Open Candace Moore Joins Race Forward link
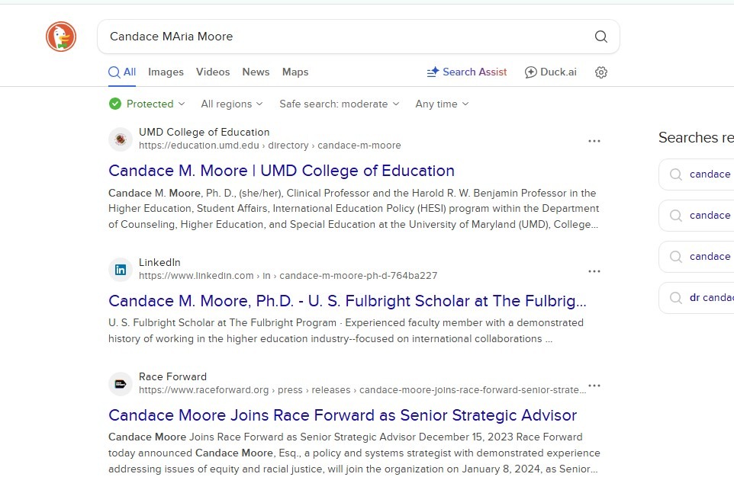Screen dimensions: 734x477 343,415
